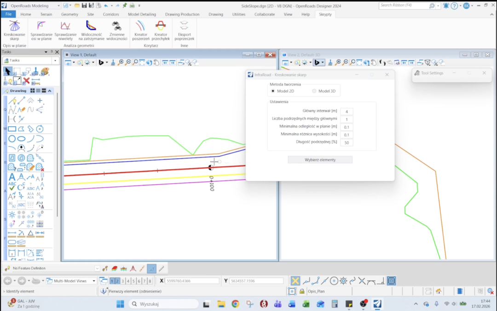This screenshot has height=311, width=497.
Task: Click the Główny interwał input field
Action: pyautogui.click(x=347, y=111)
